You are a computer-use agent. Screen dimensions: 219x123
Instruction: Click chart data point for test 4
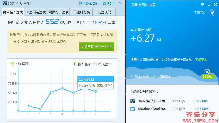(x=63, y=88)
